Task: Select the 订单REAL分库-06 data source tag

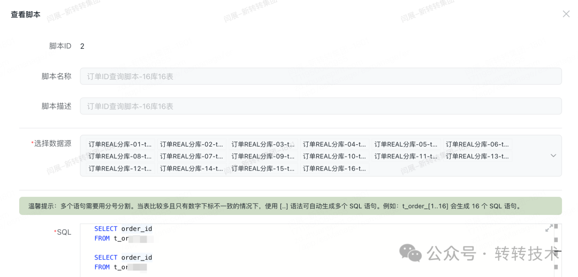Action: pos(478,144)
